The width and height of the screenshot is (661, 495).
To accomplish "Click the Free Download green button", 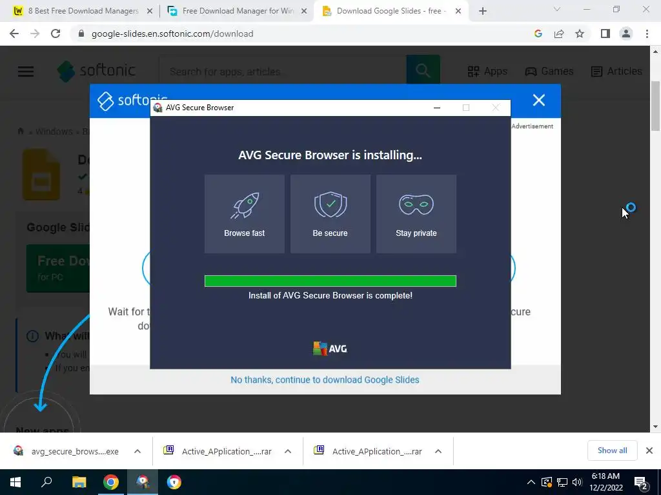I will 58,268.
